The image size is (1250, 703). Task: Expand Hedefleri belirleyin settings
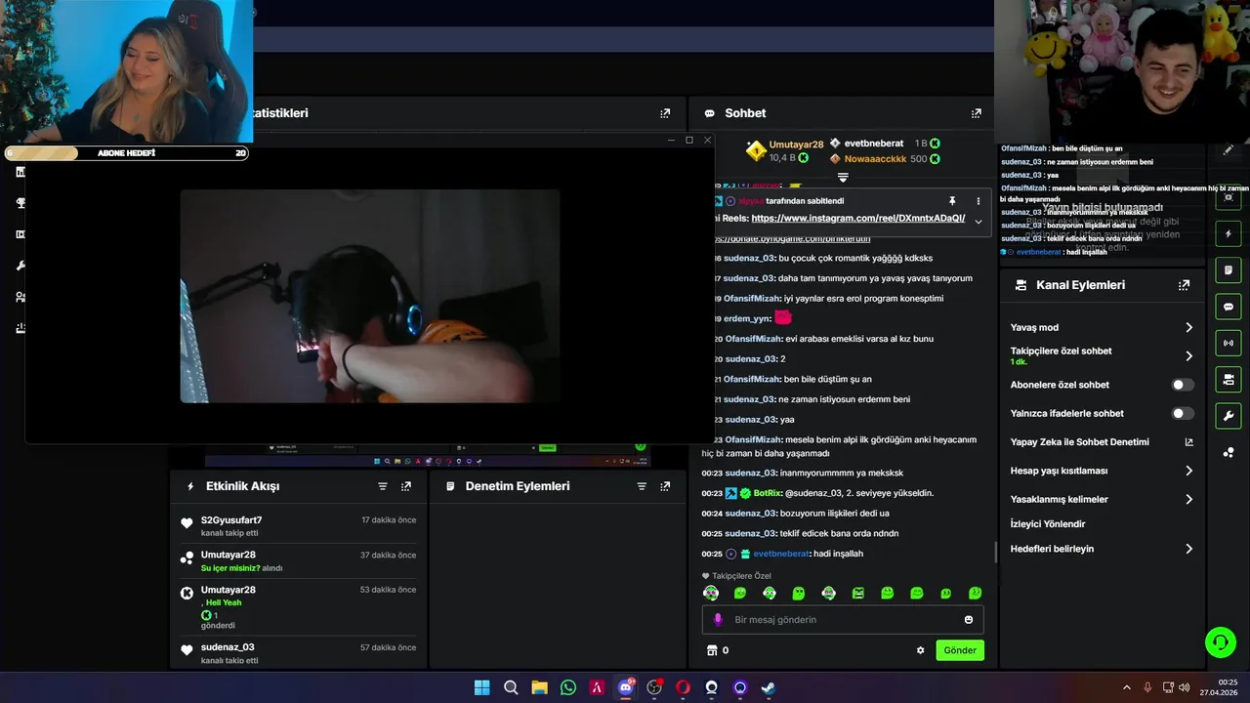[x=1188, y=549]
